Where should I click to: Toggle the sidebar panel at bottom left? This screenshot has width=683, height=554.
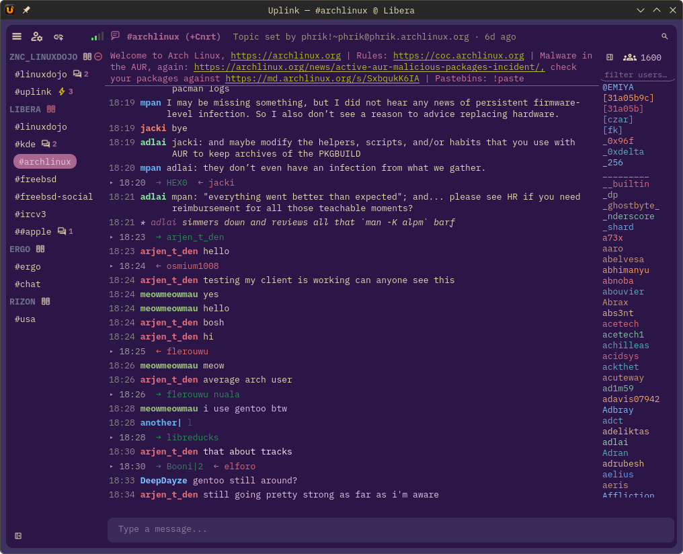pyautogui.click(x=18, y=536)
